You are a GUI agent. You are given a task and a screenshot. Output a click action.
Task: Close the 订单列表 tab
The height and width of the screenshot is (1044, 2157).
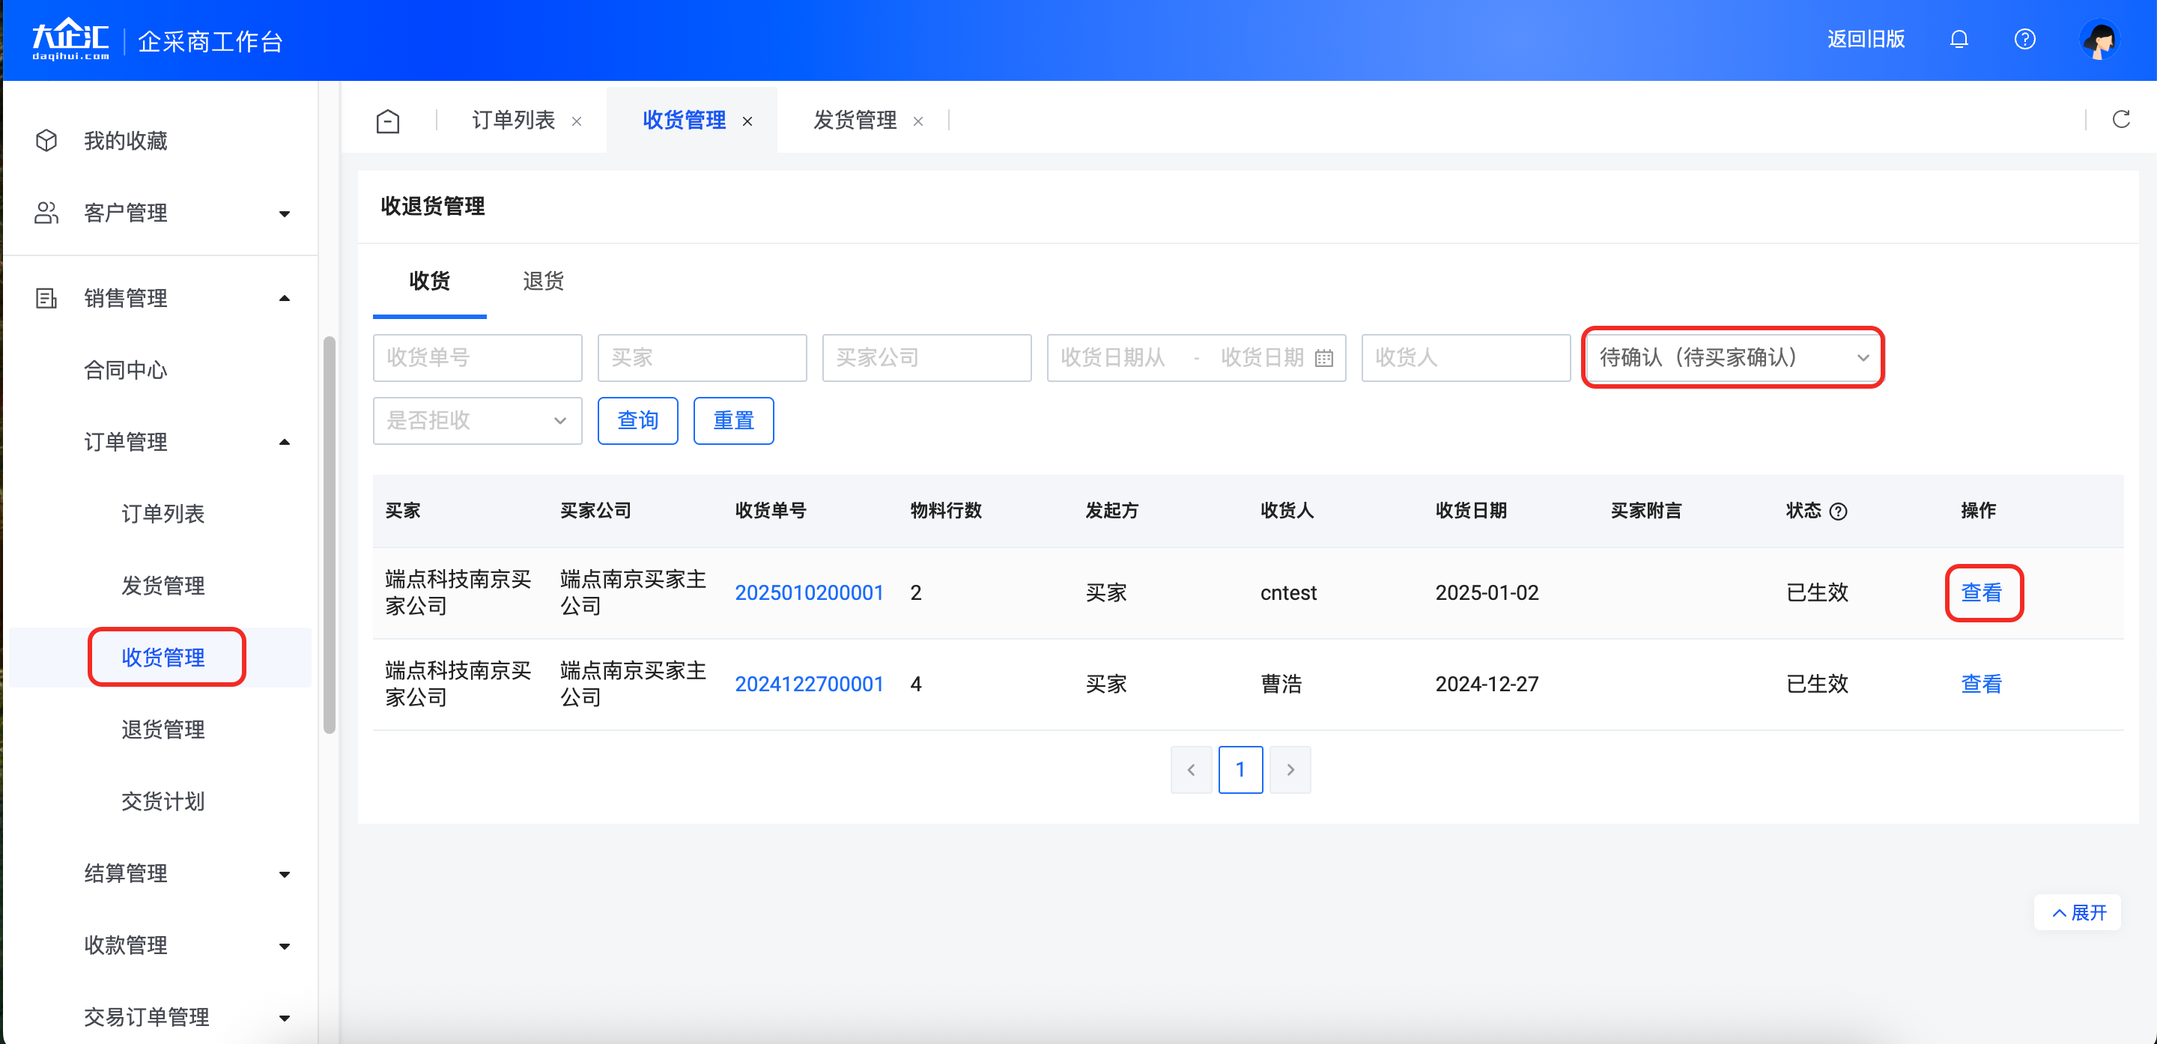click(x=576, y=121)
